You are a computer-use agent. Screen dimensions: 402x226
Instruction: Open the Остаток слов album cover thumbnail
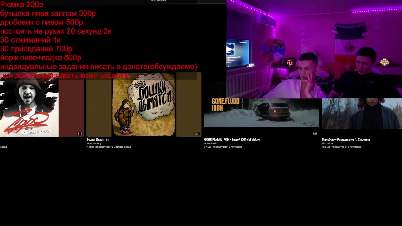pos(42,105)
